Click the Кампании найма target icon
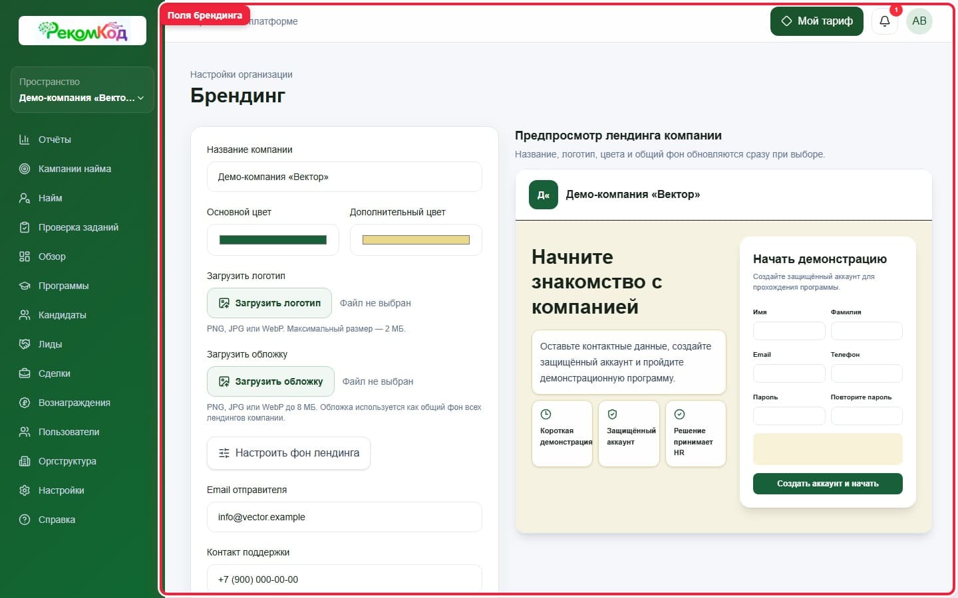958x598 pixels. pos(25,169)
